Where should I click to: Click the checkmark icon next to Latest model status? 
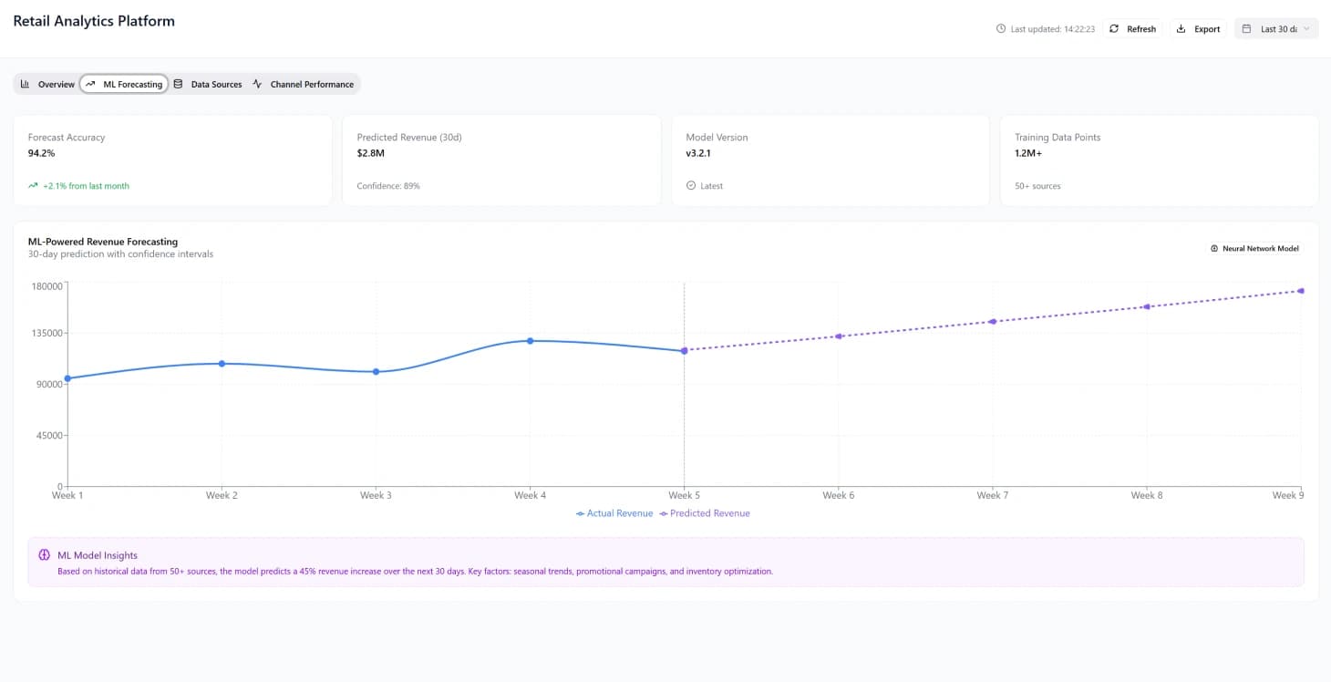tap(693, 185)
